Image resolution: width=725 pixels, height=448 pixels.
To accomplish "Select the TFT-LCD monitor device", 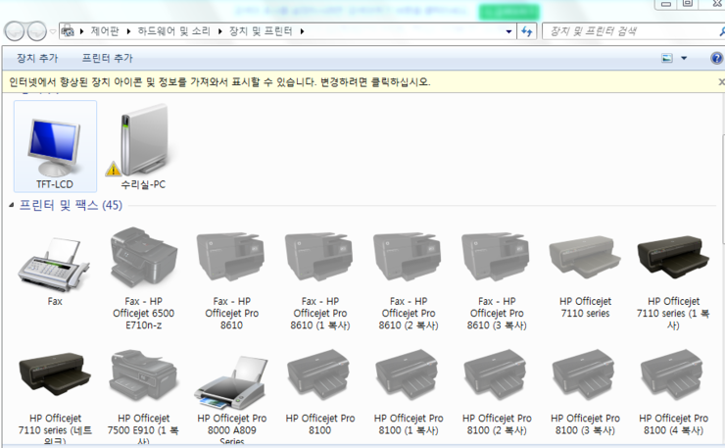I will (55, 146).
